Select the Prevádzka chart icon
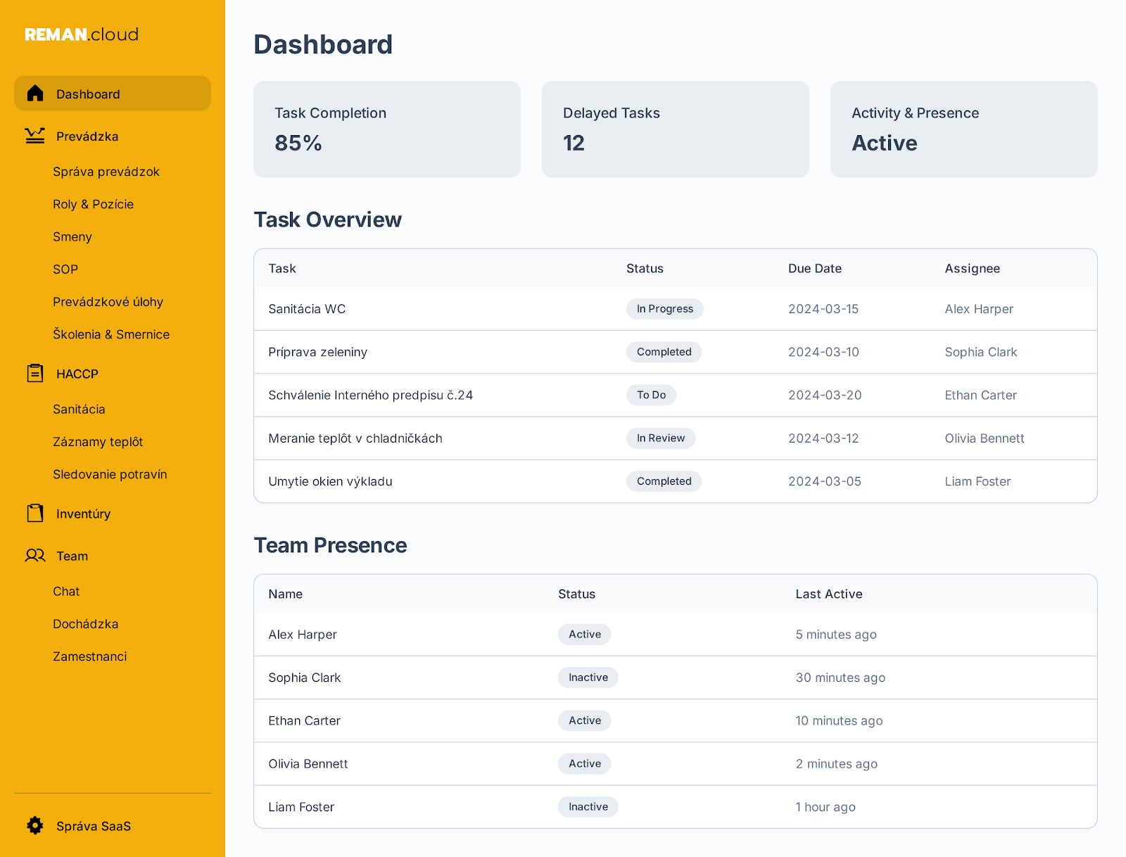Image resolution: width=1126 pixels, height=857 pixels. [34, 137]
